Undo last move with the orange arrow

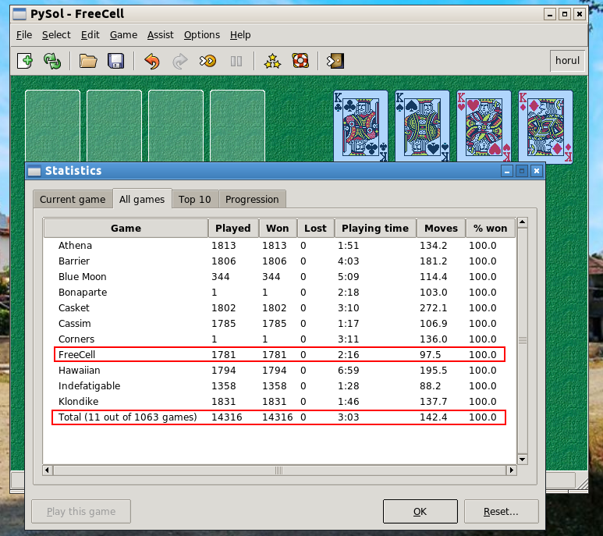pyautogui.click(x=152, y=61)
